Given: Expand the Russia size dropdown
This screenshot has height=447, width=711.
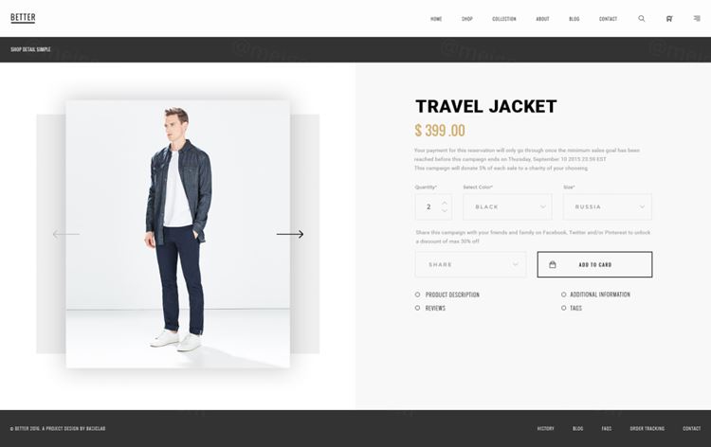Looking at the screenshot, I should (607, 207).
